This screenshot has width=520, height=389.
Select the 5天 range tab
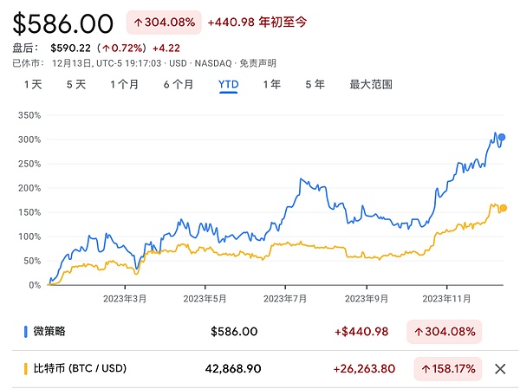click(x=76, y=84)
